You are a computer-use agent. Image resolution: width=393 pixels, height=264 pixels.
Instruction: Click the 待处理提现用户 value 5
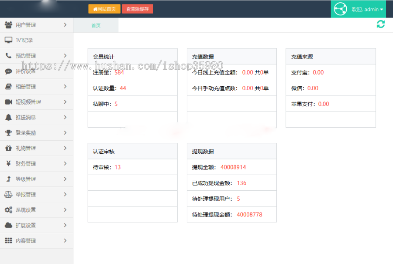coord(238,199)
